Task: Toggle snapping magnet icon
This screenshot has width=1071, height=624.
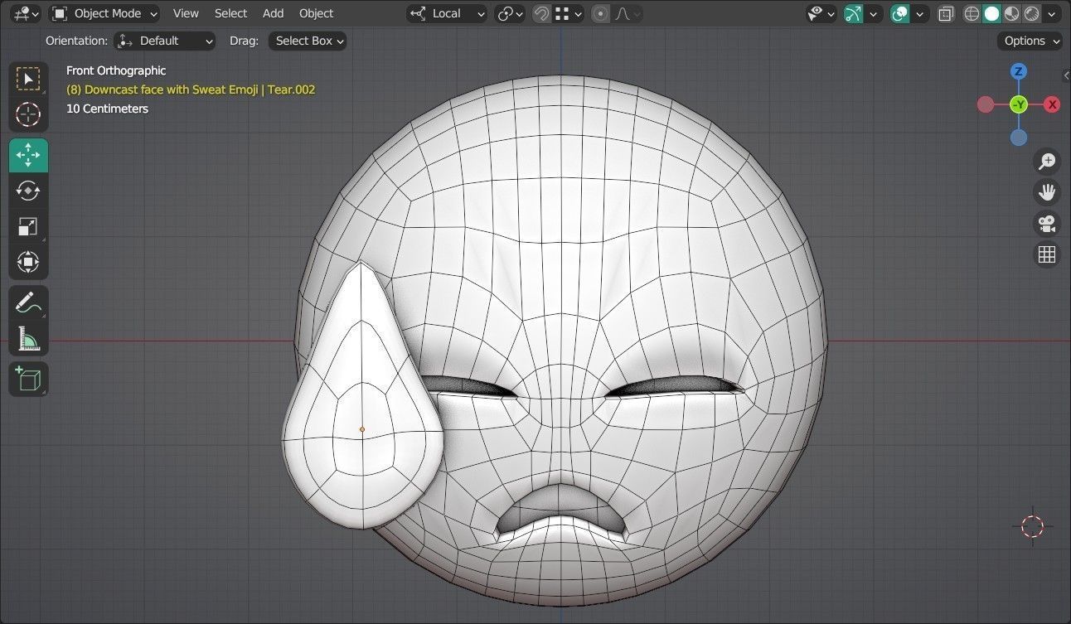Action: click(x=541, y=13)
